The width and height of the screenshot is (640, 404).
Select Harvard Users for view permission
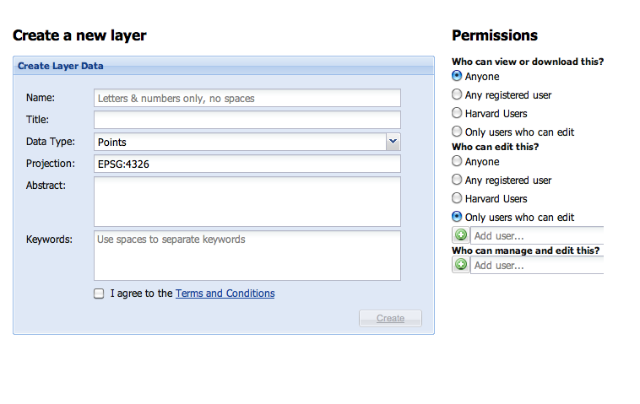tap(458, 113)
